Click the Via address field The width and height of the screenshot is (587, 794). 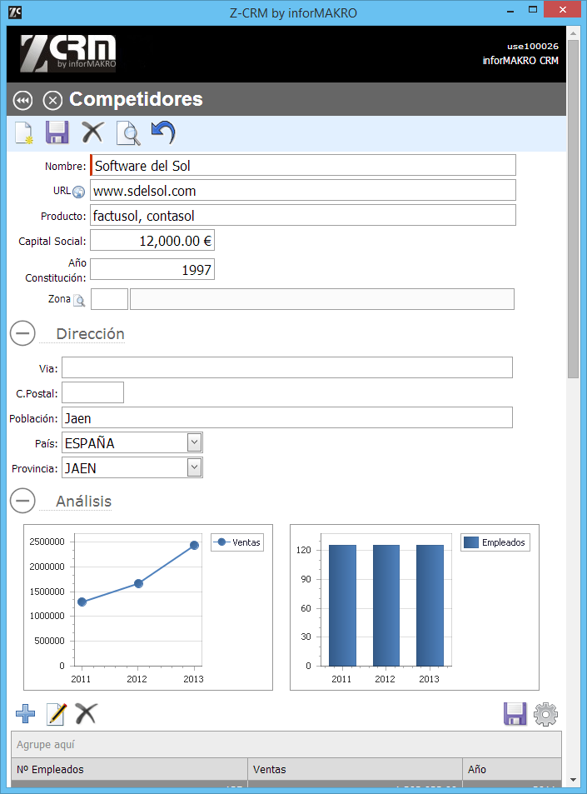(287, 367)
